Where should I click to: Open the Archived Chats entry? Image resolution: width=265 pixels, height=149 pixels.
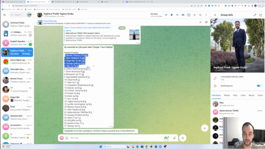(17, 24)
